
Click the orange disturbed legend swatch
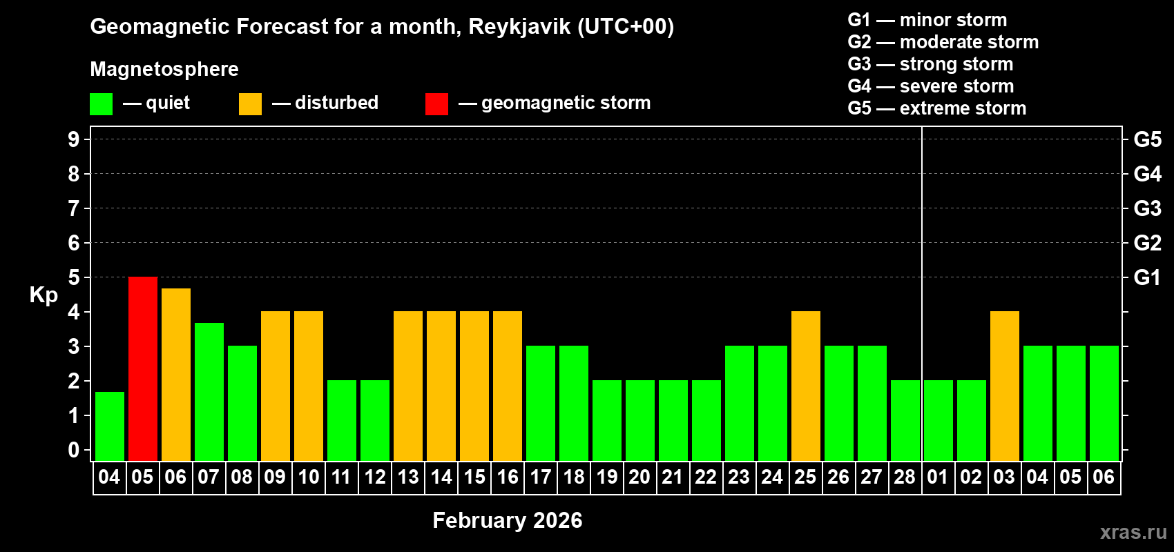(250, 104)
